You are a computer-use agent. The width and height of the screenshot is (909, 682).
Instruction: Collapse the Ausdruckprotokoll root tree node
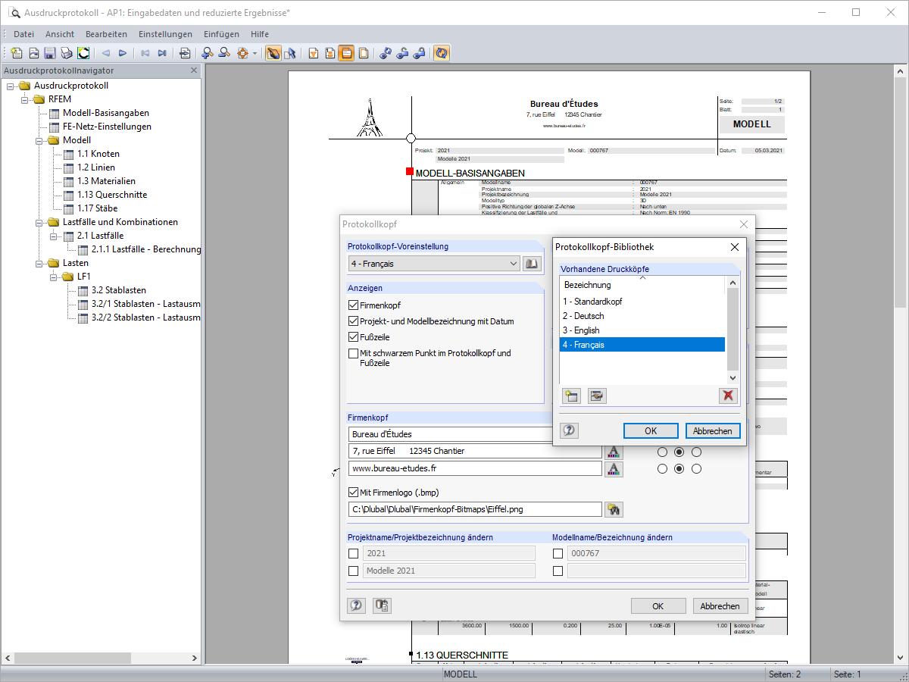click(10, 86)
